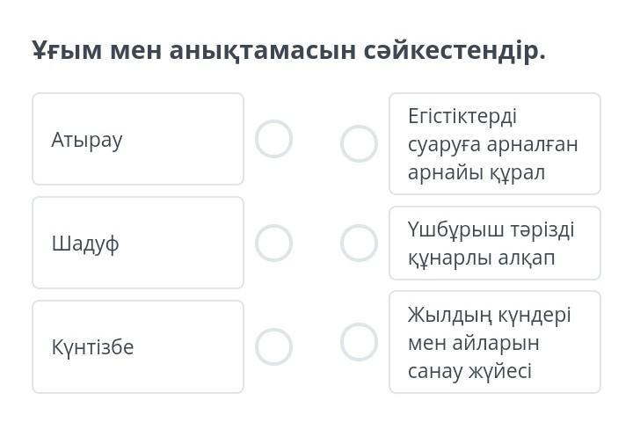Click the Атырау term card
Viewport: 633px width, 422px height.
tap(138, 139)
